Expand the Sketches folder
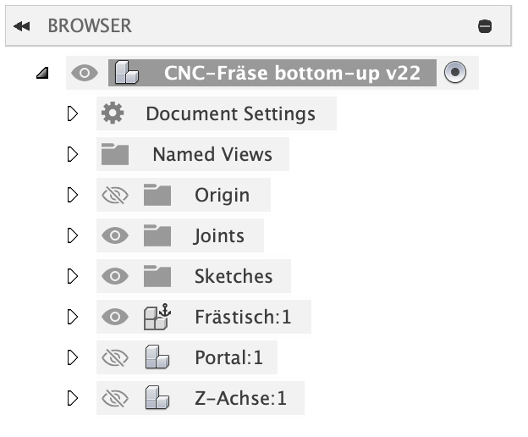Image resolution: width=528 pixels, height=437 pixels. pyautogui.click(x=72, y=276)
